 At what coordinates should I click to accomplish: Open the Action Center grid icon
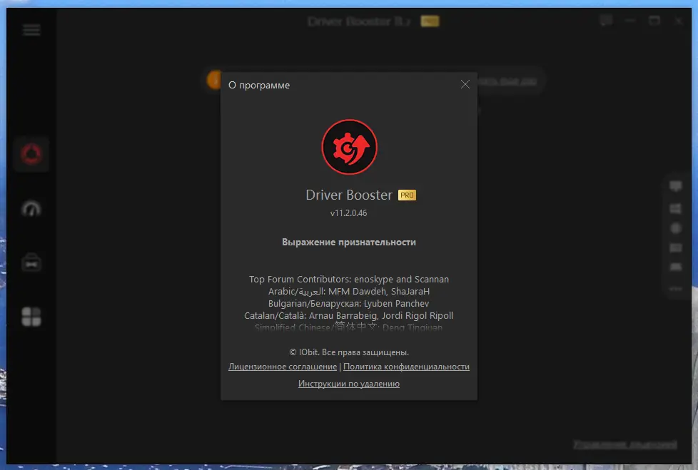(31, 315)
